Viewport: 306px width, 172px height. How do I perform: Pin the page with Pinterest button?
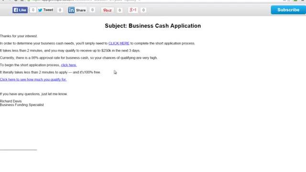(x=107, y=10)
